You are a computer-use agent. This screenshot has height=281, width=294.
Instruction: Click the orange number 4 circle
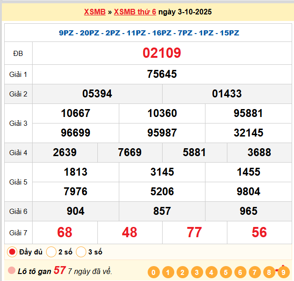[x=211, y=273]
